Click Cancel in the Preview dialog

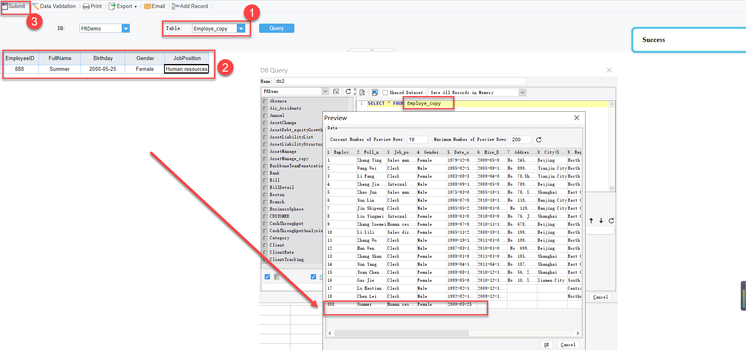click(x=568, y=345)
